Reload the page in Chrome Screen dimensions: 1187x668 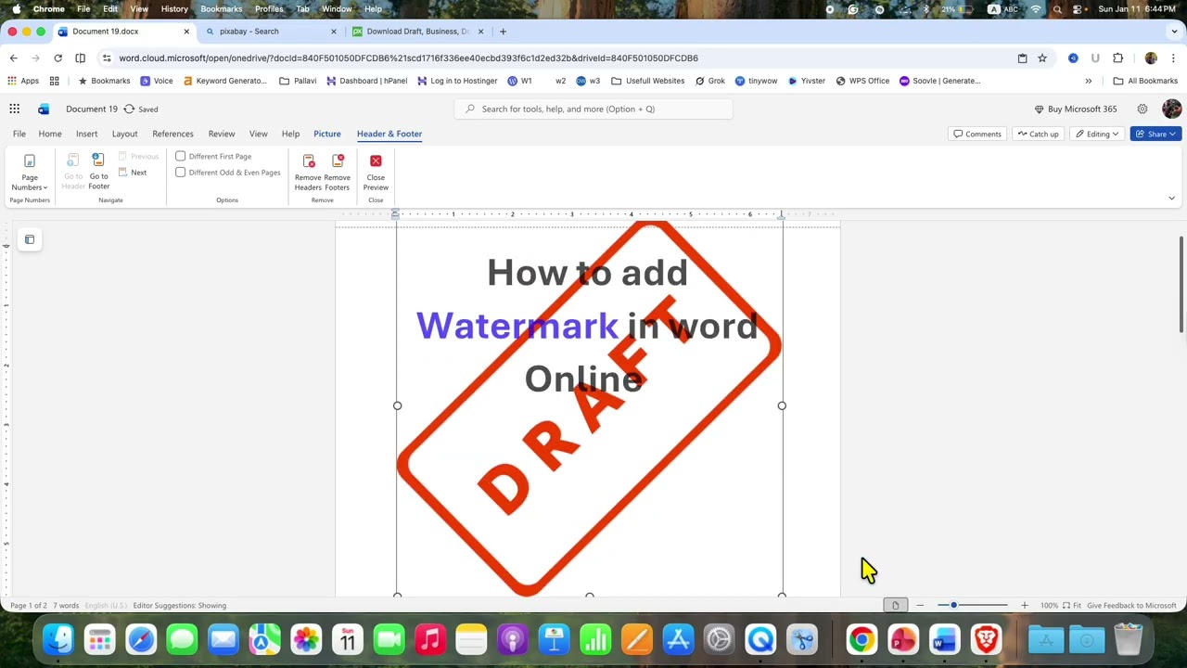point(57,58)
